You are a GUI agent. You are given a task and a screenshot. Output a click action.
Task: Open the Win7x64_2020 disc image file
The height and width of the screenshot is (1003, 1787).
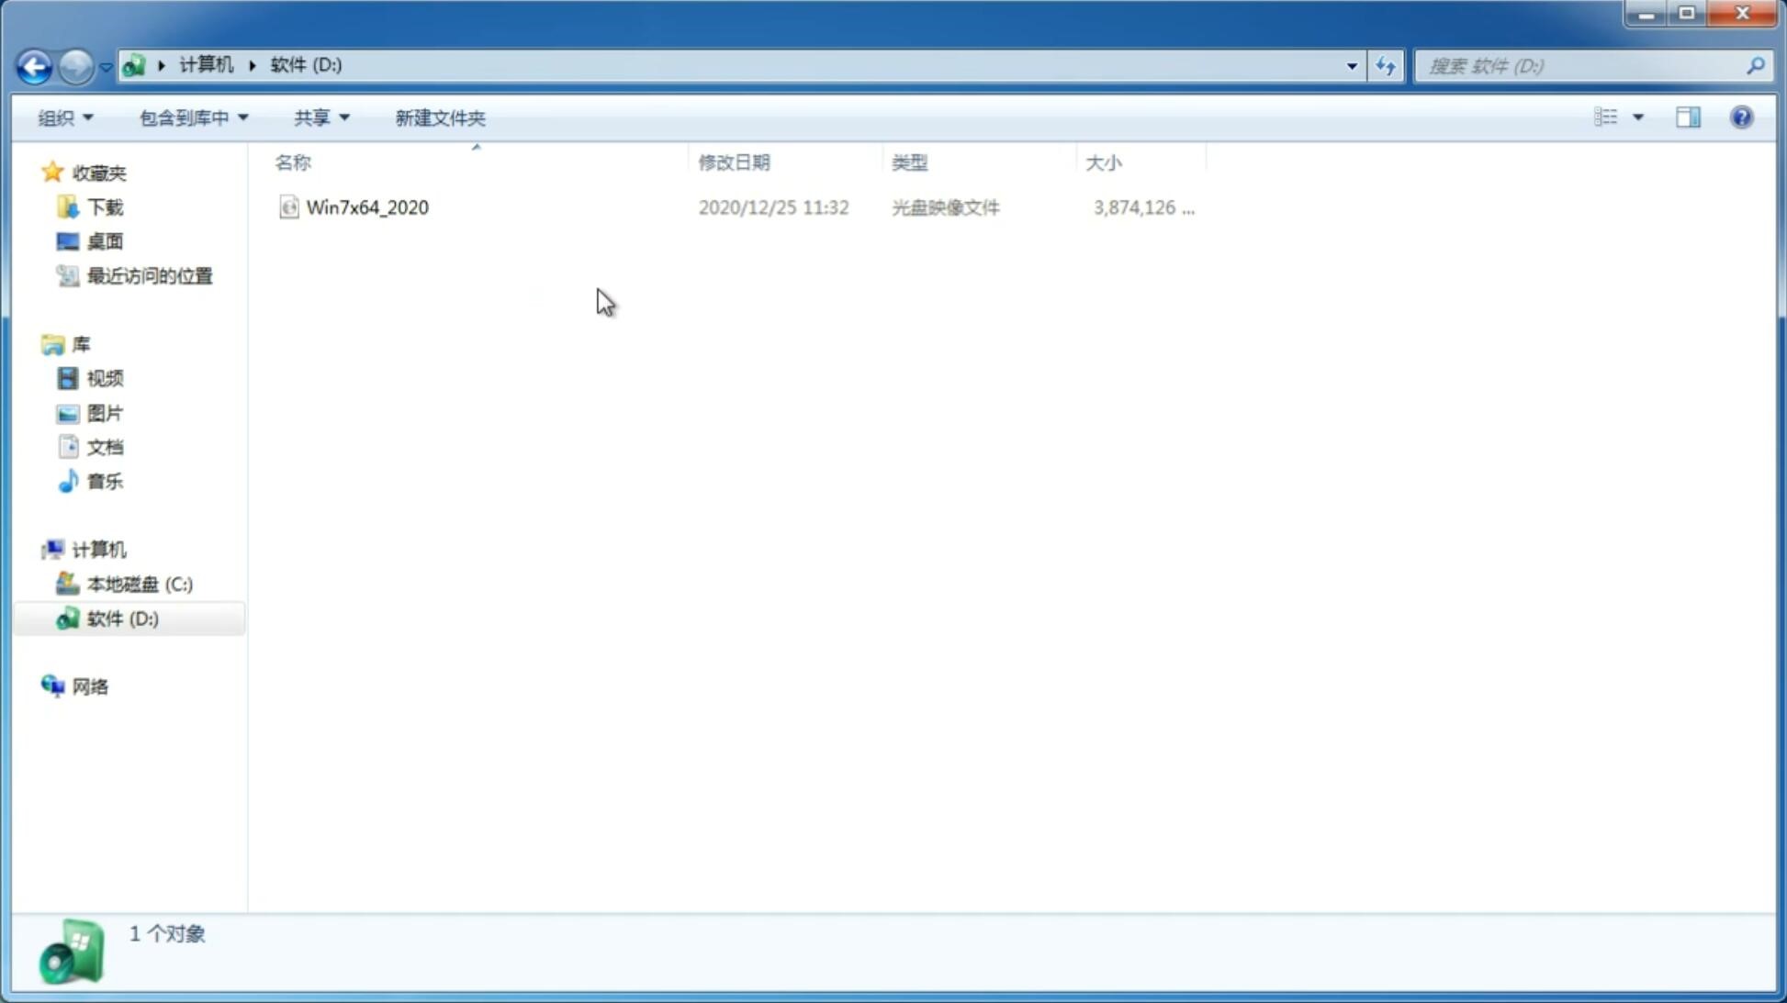click(x=365, y=207)
